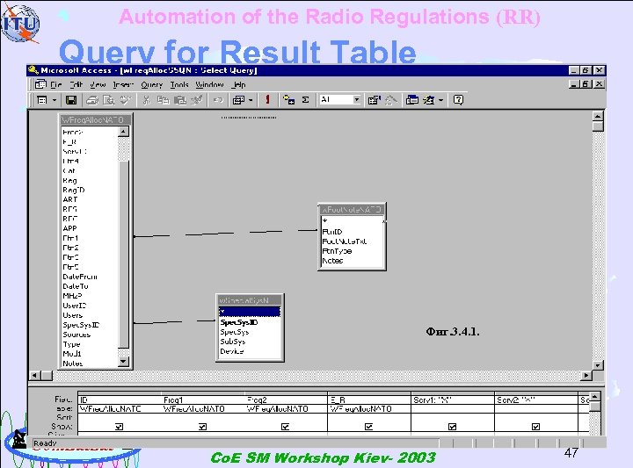Run the query with the red exclamation icon
This screenshot has height=468, width=633.
coord(267,99)
